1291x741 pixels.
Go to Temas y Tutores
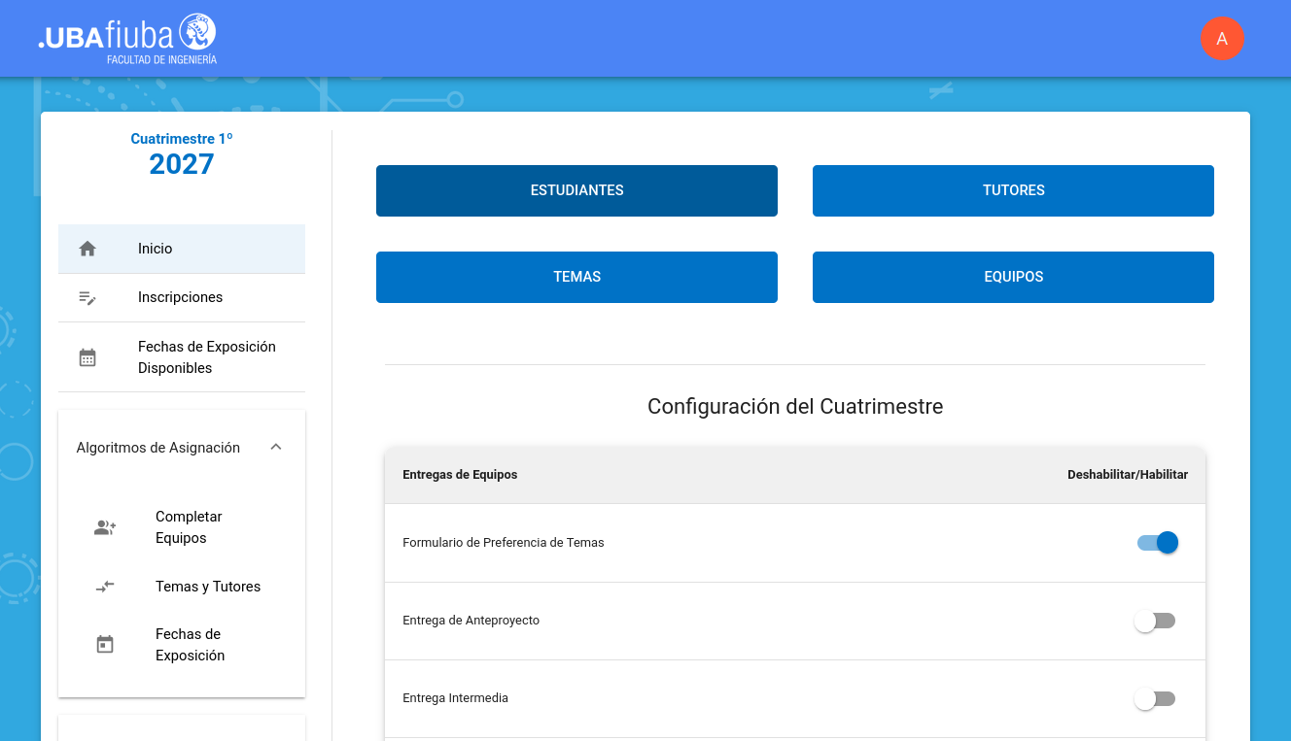[x=207, y=587]
